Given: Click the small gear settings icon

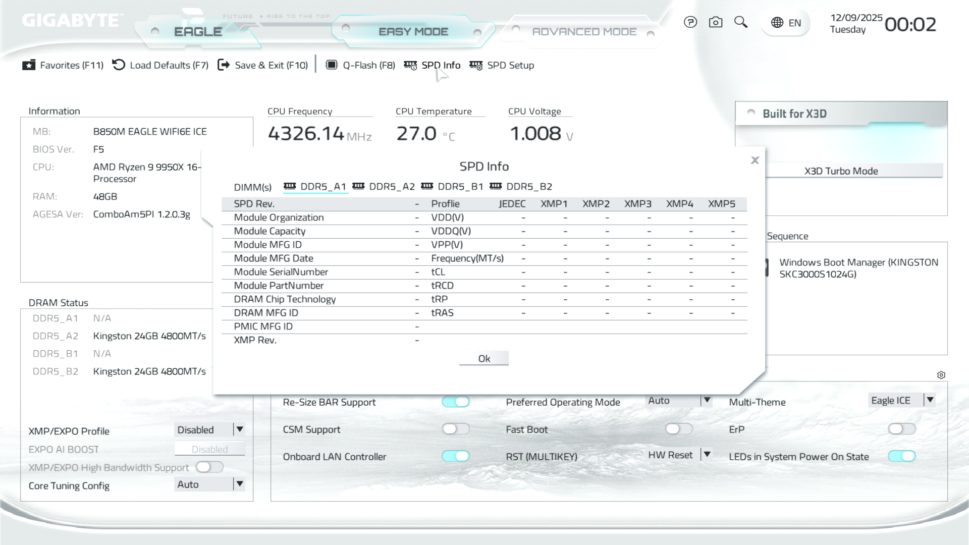Looking at the screenshot, I should point(941,375).
